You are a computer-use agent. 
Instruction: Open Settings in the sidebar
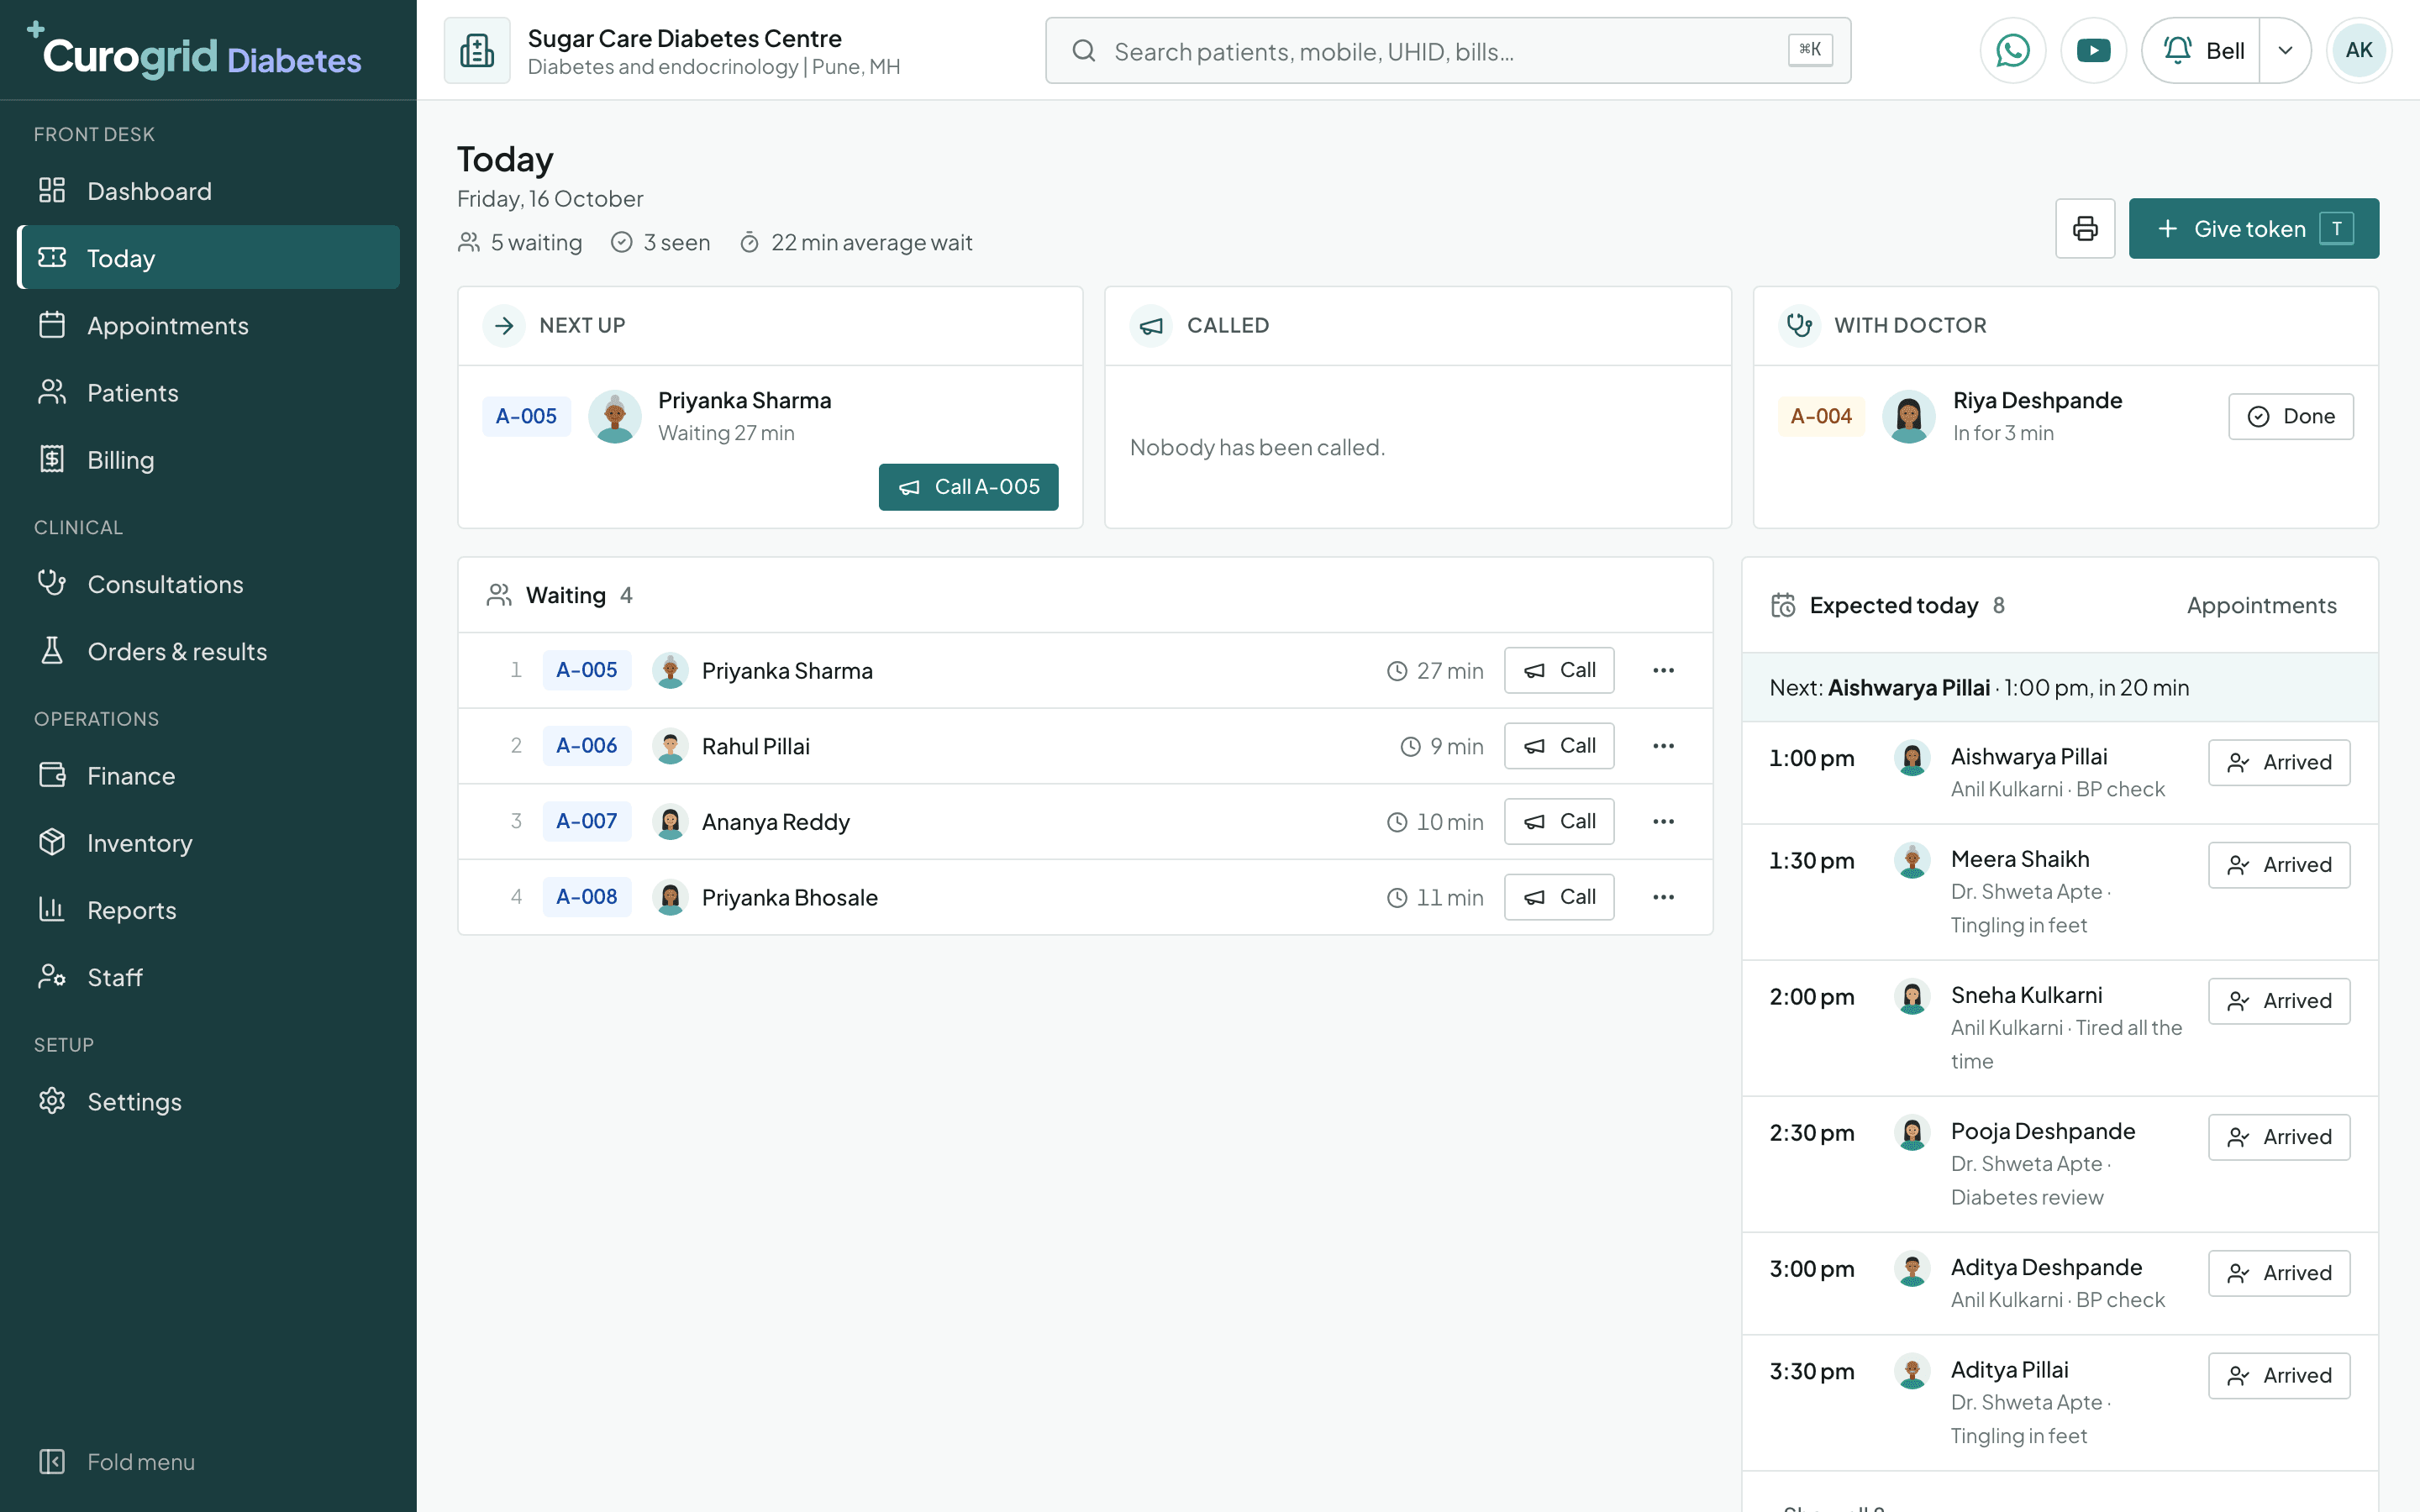[208, 1101]
